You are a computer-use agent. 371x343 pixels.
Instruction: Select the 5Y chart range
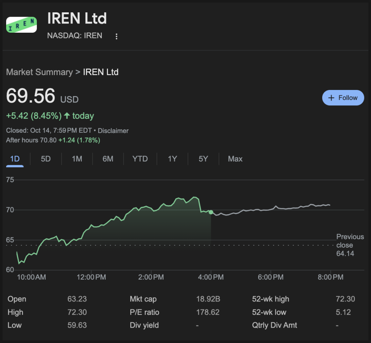(203, 159)
